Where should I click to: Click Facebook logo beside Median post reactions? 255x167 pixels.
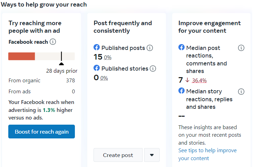point(182,48)
